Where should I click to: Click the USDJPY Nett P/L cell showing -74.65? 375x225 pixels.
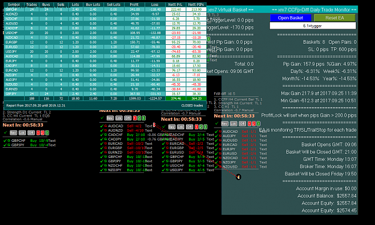pos(176,51)
